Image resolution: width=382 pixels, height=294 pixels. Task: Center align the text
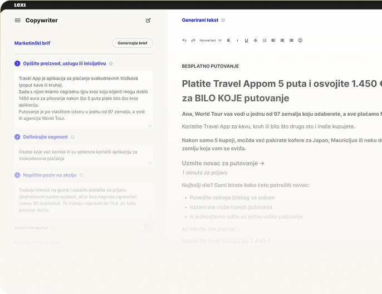282,41
